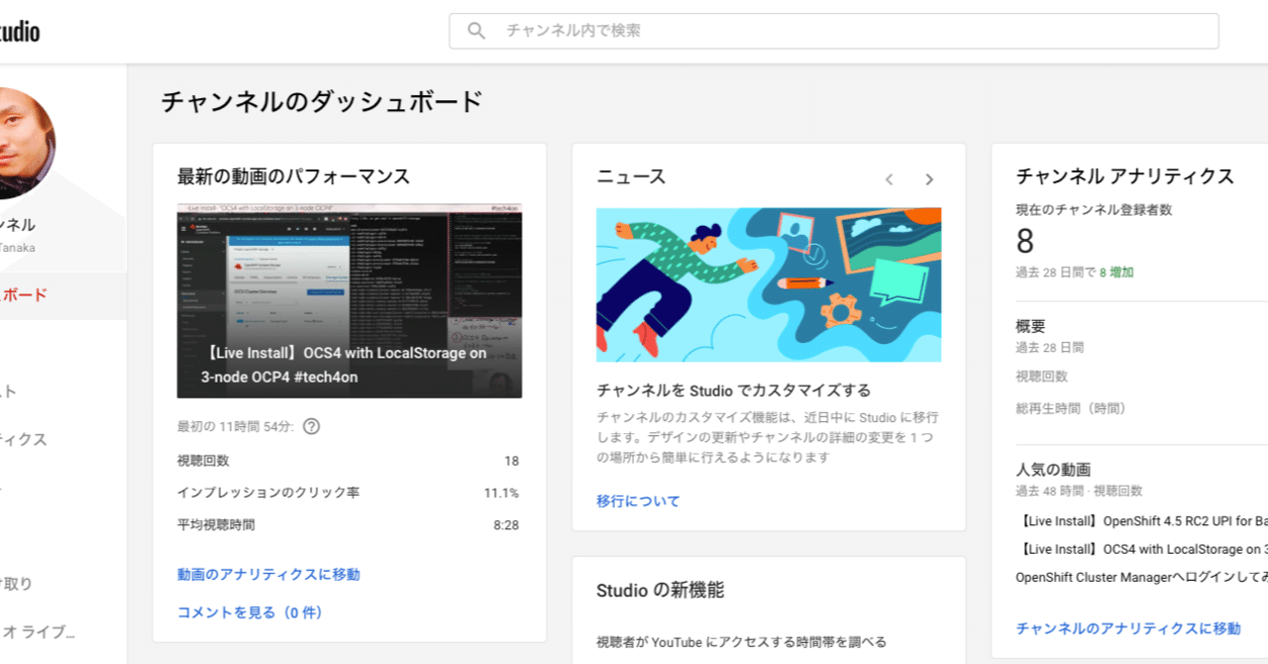Click the チャンネルのダッシュボード heading
This screenshot has width=1268, height=664.
322,101
